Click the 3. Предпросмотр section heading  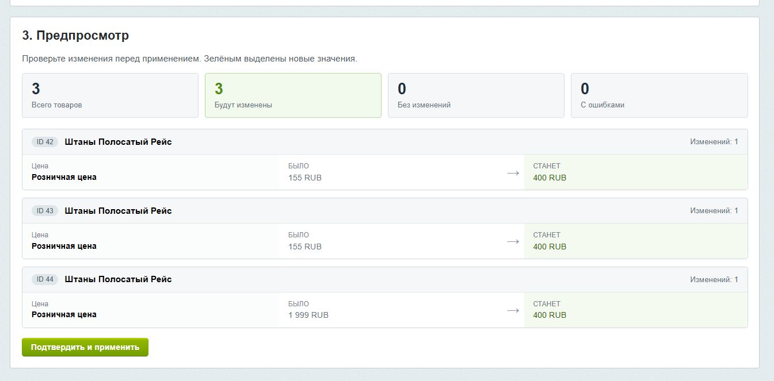point(75,36)
